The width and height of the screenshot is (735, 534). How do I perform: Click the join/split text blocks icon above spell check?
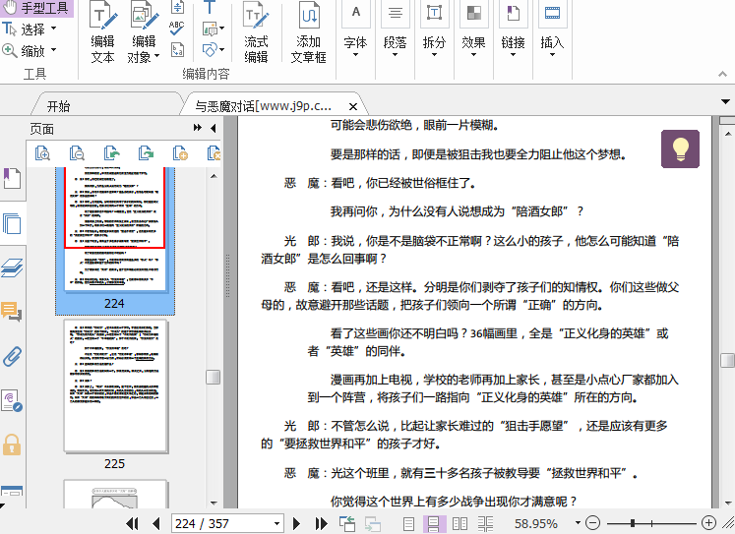[177, 8]
